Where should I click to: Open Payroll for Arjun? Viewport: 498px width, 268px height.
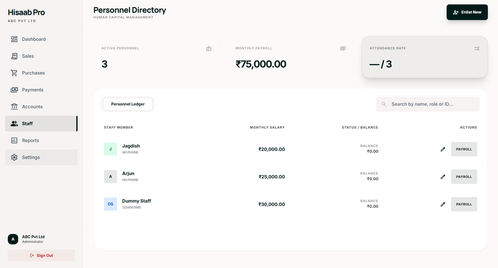(464, 177)
